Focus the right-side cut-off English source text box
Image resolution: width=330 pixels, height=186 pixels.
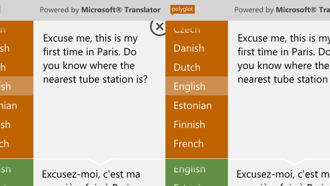tap(283, 58)
